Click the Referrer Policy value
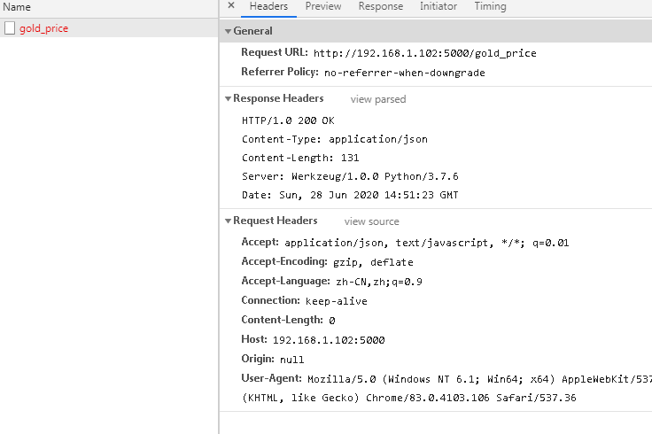Viewport: 652px width, 434px height. coord(404,73)
